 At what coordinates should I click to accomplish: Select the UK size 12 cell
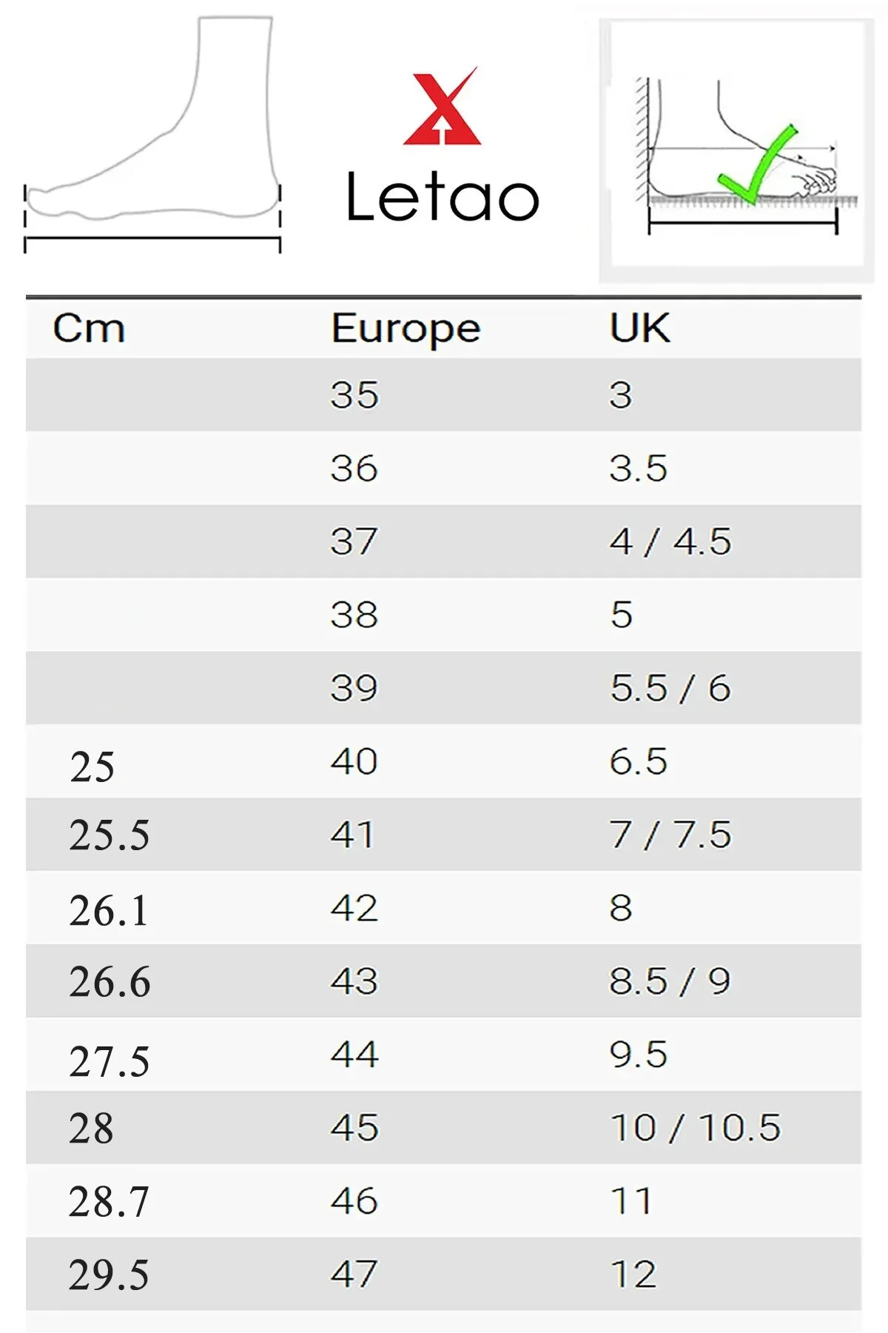pyautogui.click(x=633, y=1274)
